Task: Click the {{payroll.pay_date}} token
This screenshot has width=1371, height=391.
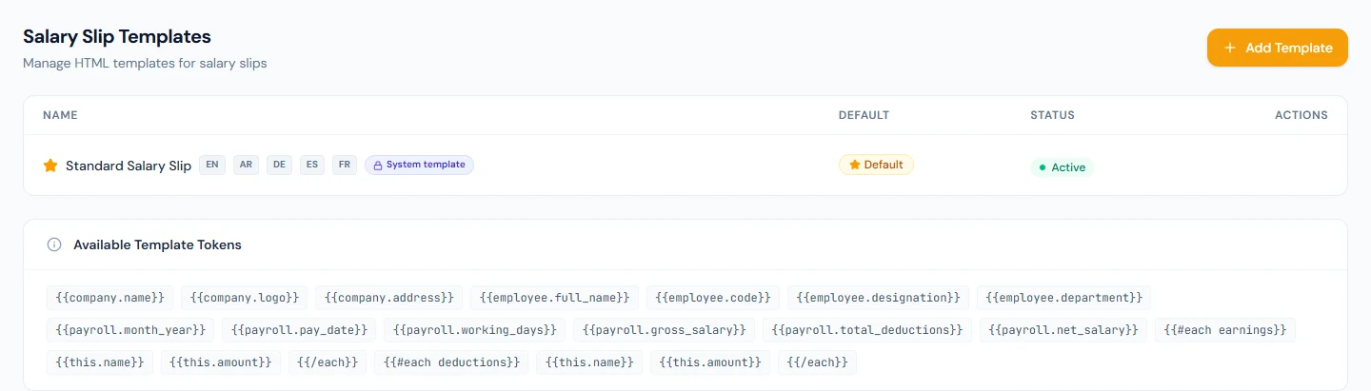Action: [300, 330]
